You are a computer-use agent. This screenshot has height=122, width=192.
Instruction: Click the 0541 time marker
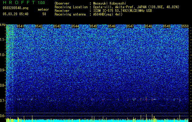click(x=20, y=26)
